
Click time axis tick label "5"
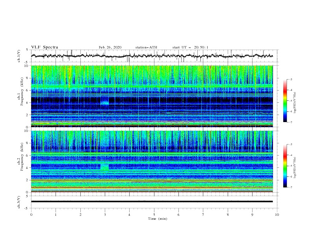click(154, 215)
